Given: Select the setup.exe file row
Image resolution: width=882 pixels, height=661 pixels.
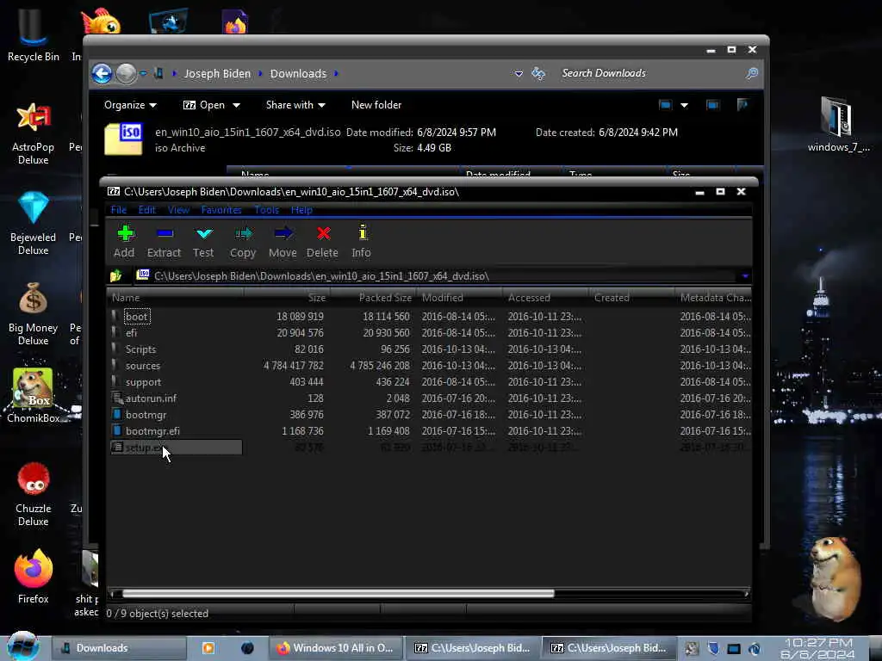Looking at the screenshot, I should click(431, 448).
